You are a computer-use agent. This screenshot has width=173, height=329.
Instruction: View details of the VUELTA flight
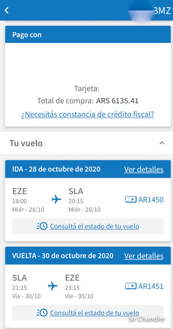pos(144,256)
